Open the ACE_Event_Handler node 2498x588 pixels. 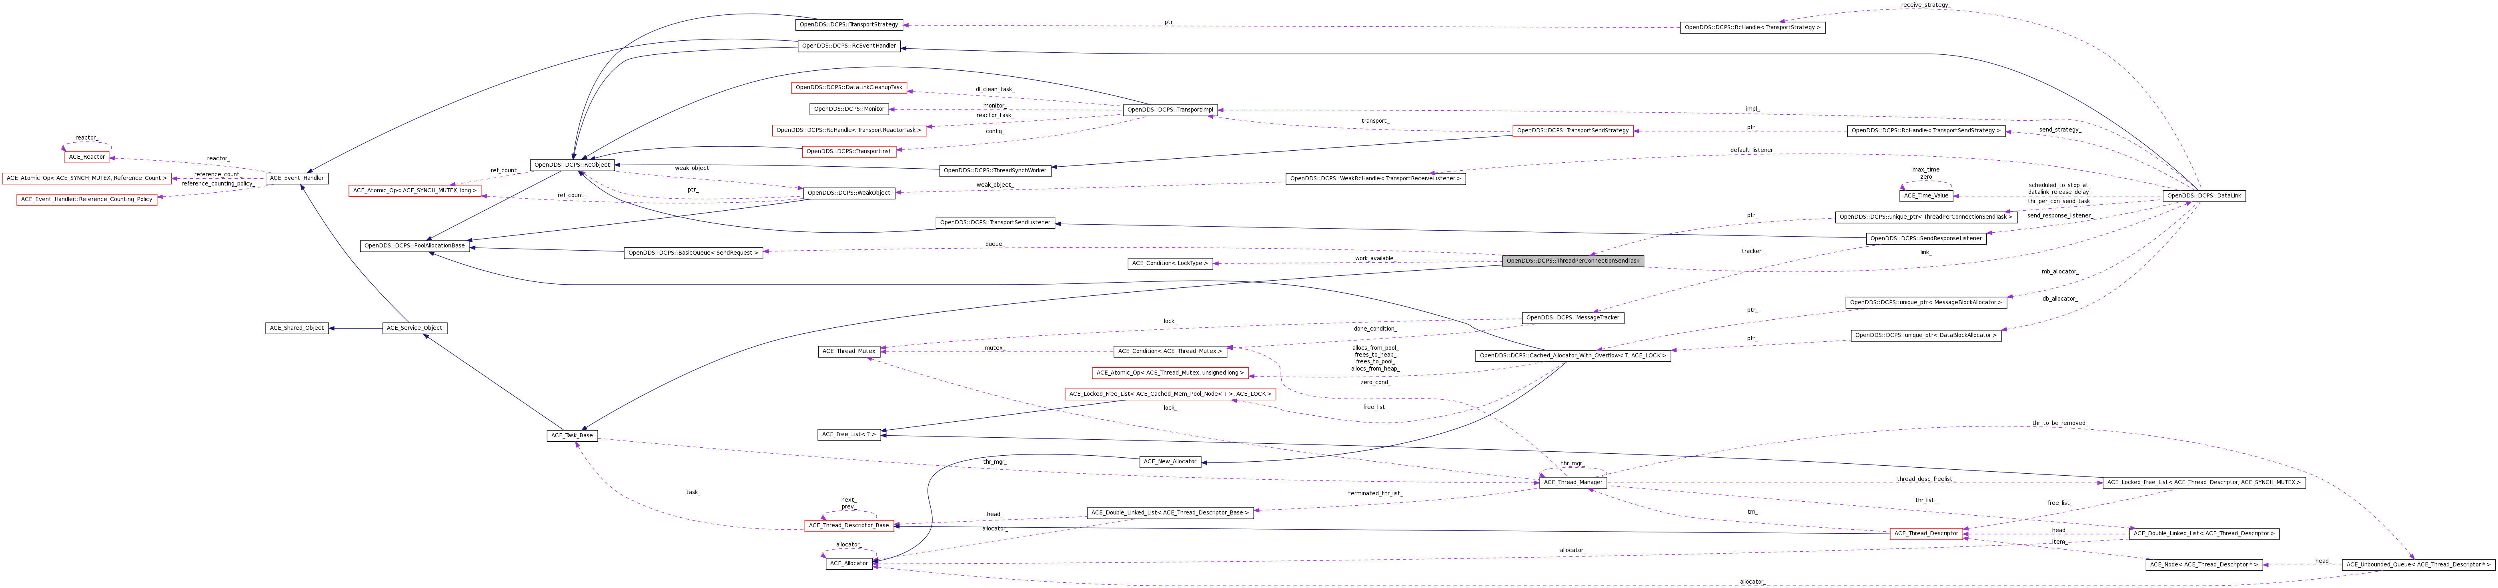[297, 178]
